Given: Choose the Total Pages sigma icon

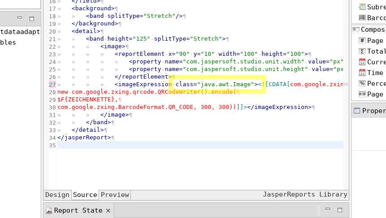Looking at the screenshot, I should [362, 51].
